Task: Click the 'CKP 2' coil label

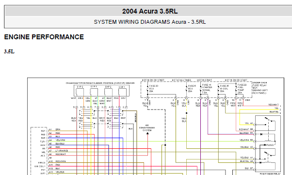Action: [x=108, y=87]
